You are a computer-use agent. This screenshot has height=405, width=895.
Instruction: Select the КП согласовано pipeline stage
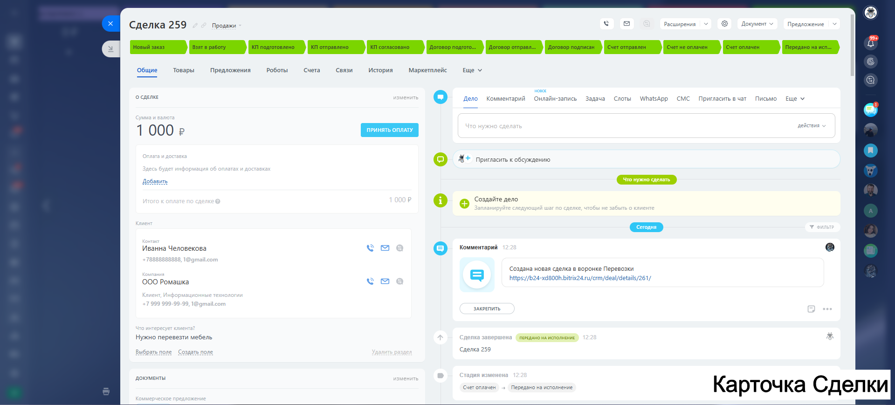(393, 47)
